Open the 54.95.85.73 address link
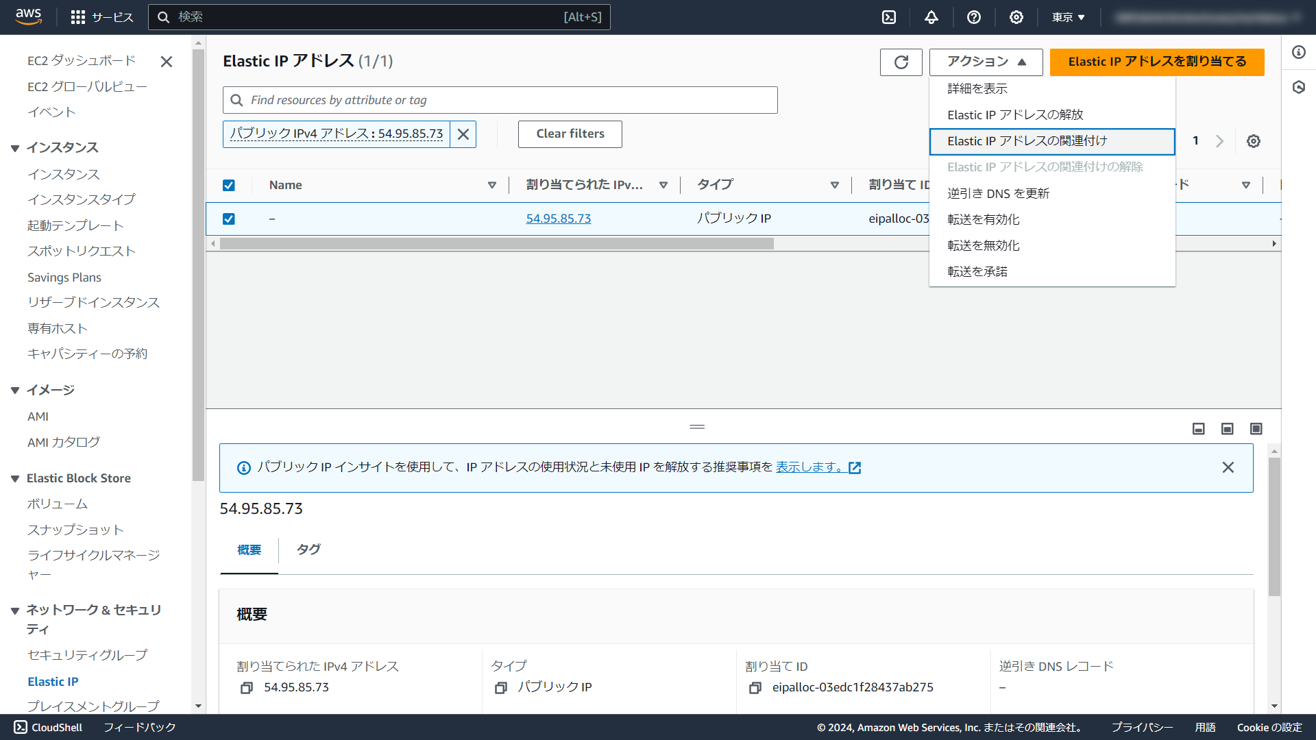This screenshot has width=1316, height=740. tap(558, 219)
